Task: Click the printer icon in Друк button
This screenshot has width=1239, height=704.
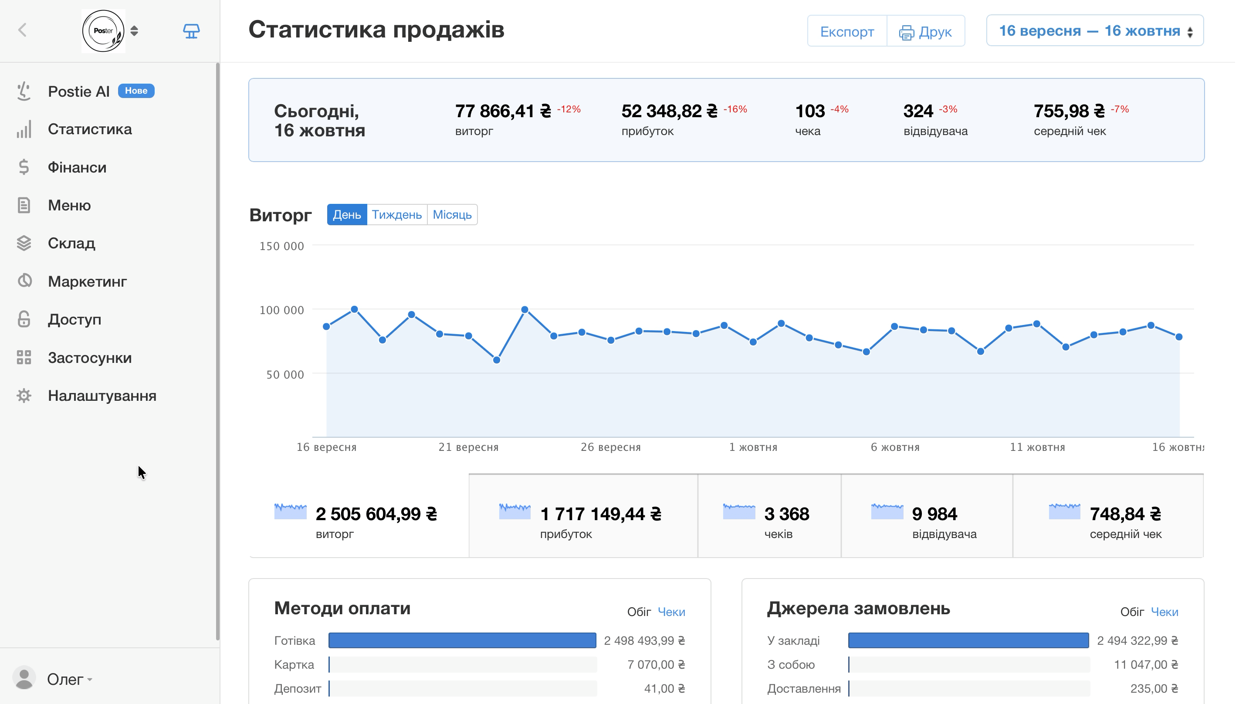Action: (909, 33)
